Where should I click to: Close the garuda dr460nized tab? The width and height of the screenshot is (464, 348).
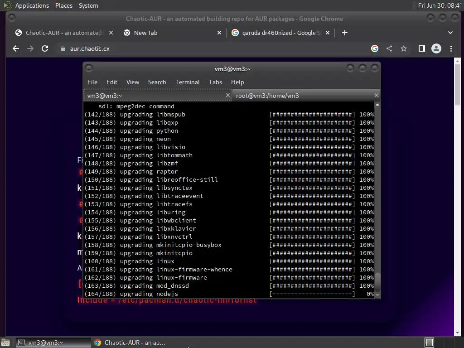[328, 33]
